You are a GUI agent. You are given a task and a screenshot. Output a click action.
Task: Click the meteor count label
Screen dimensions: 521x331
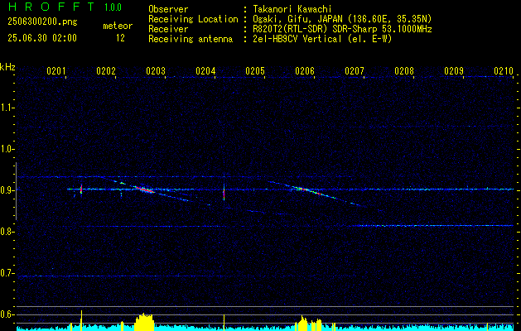pos(118,26)
